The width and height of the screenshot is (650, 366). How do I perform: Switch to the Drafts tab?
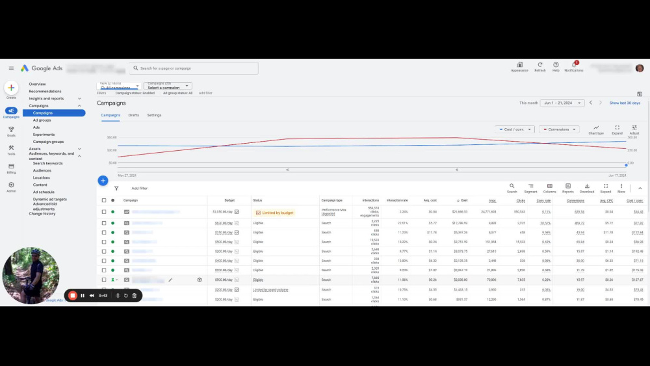coord(133,115)
